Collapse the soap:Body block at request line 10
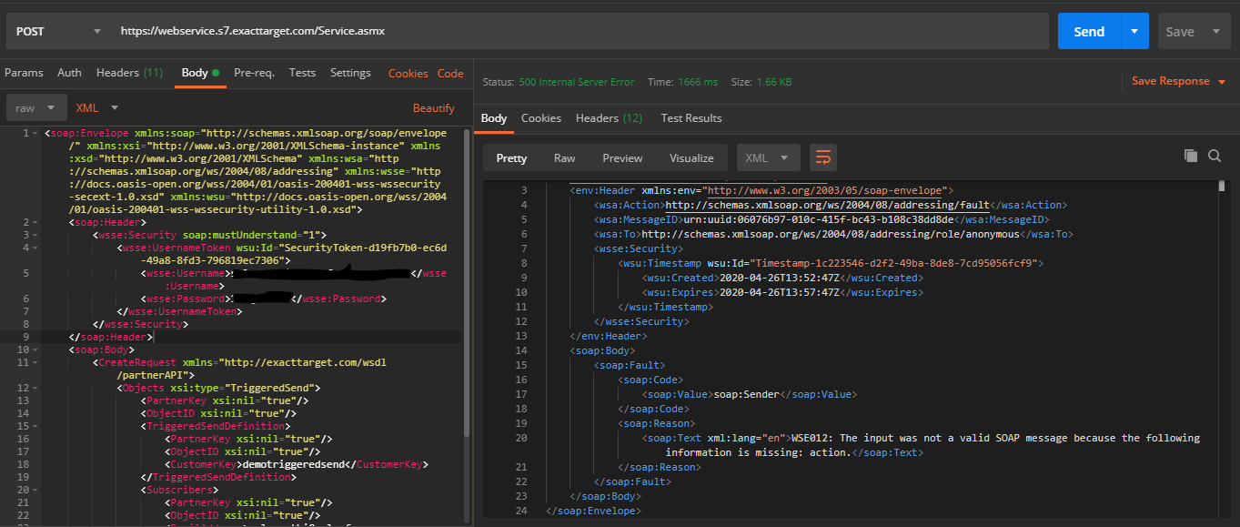The width and height of the screenshot is (1240, 527). click(37, 350)
